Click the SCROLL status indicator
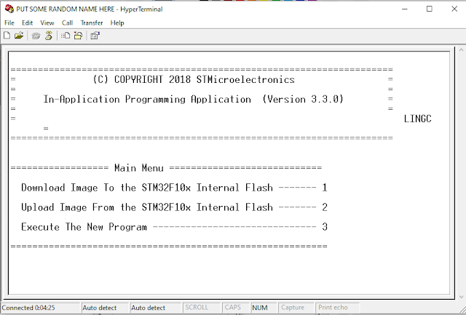 pyautogui.click(x=202, y=308)
